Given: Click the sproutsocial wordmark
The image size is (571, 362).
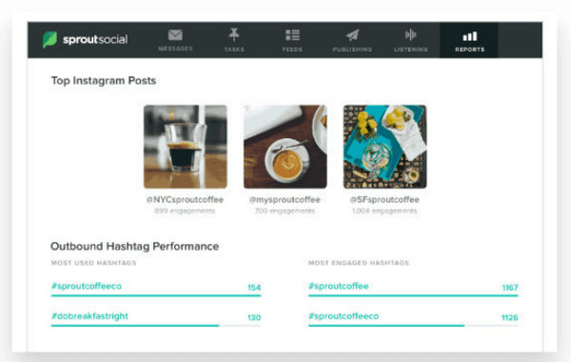Looking at the screenshot, I should (95, 39).
